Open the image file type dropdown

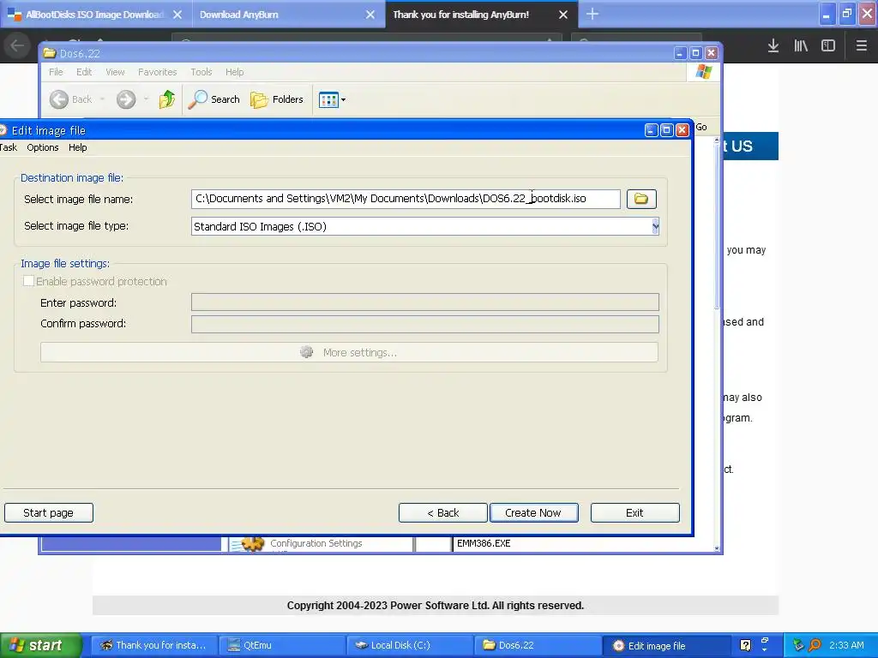655,226
